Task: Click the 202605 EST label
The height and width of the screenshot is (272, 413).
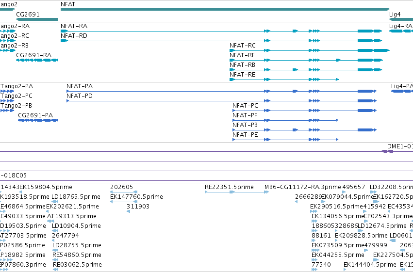Action: pyautogui.click(x=122, y=187)
